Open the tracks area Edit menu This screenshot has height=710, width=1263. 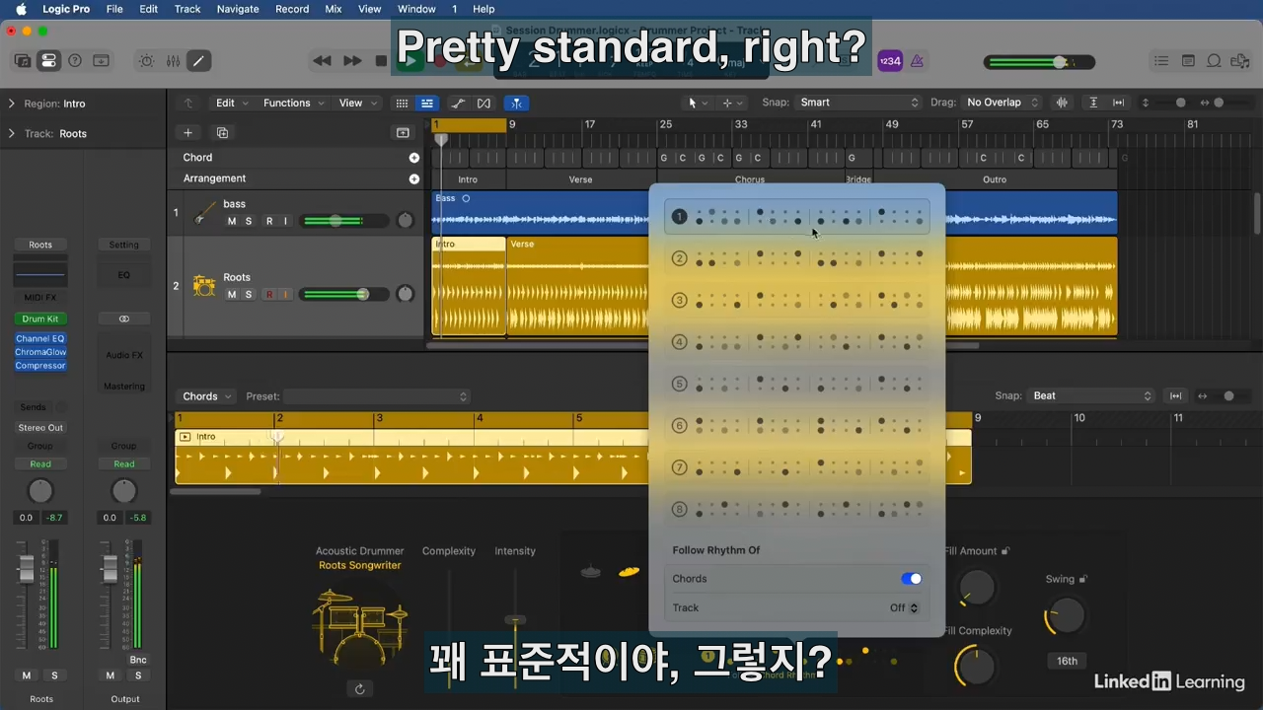tap(232, 103)
